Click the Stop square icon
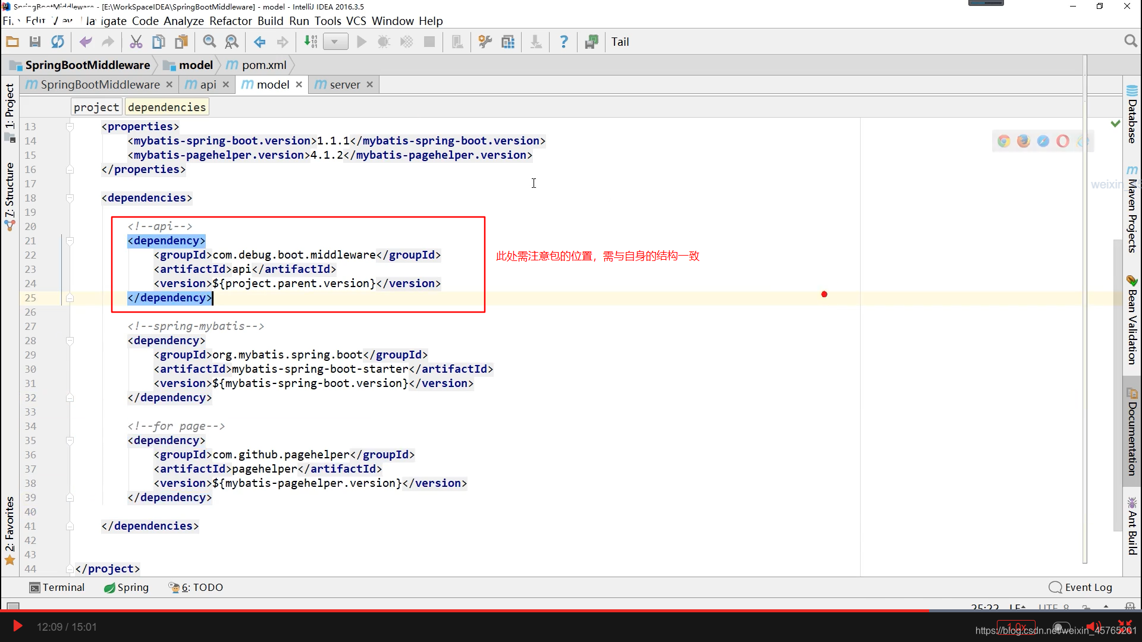Image resolution: width=1142 pixels, height=642 pixels. (429, 42)
